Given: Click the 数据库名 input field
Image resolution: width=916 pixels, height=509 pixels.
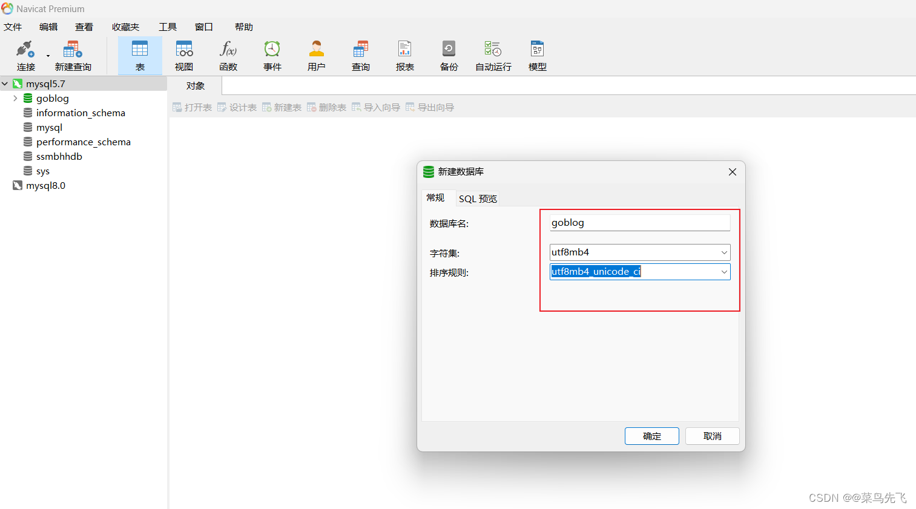Looking at the screenshot, I should click(640, 223).
